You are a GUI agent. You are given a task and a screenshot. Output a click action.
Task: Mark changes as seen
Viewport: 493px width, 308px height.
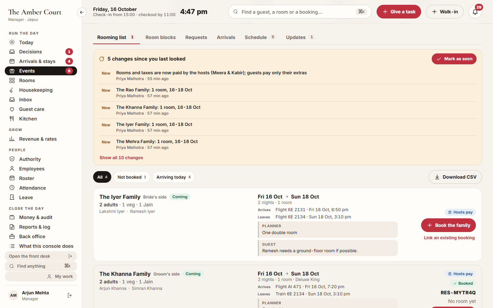pos(454,59)
